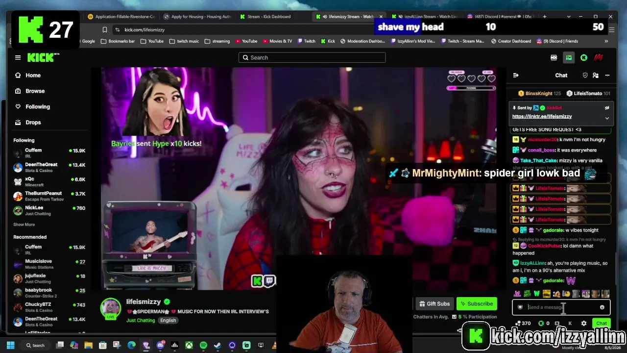Open the linktr.ee/lifeismizzy link
Screen dimensions: 627x353
(x=542, y=117)
